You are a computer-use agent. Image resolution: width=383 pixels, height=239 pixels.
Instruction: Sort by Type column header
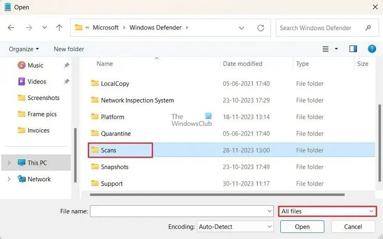pyautogui.click(x=303, y=64)
